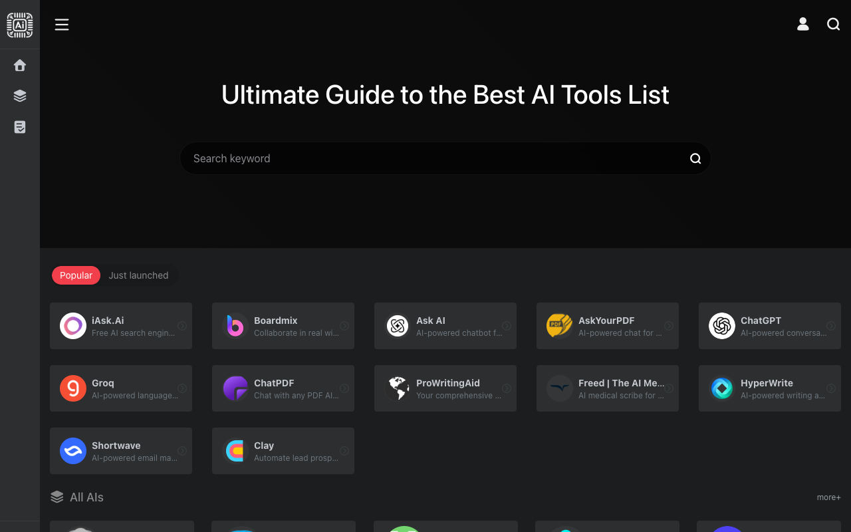
Task: Click 'Collaborate in real wi...' description text
Action: click(297, 333)
